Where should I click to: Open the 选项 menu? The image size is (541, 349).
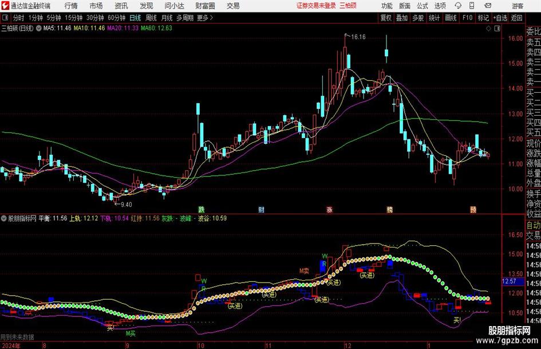(440, 6)
